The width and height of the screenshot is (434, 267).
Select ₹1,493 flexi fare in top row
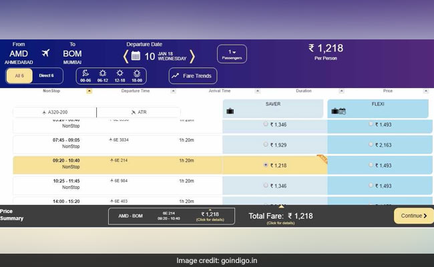click(371, 124)
